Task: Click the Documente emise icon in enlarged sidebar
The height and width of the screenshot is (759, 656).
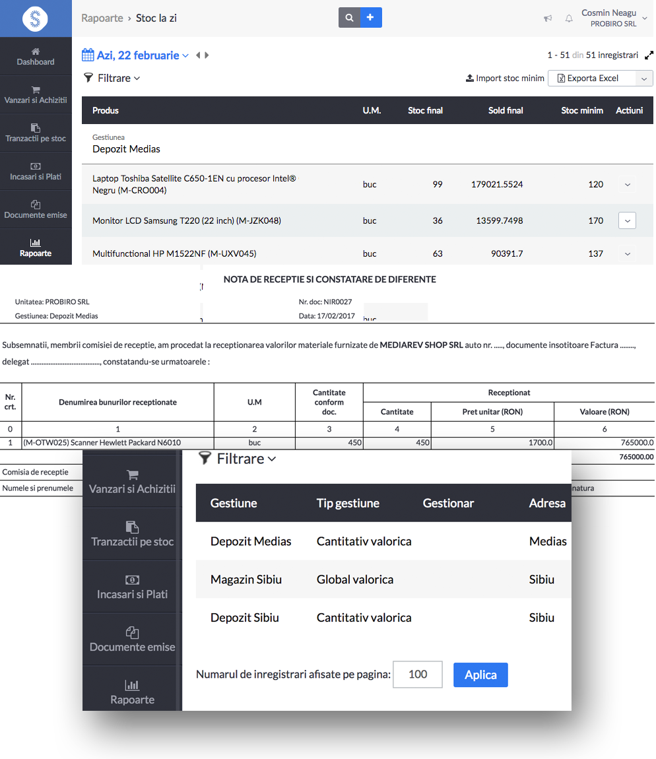Action: [x=132, y=632]
